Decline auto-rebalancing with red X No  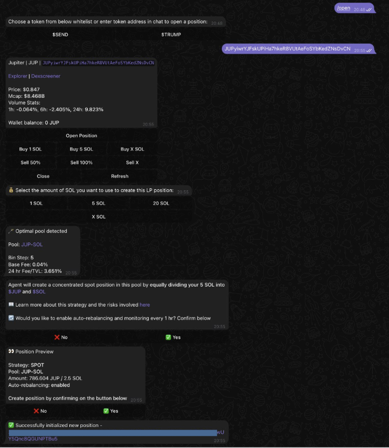(x=61, y=338)
